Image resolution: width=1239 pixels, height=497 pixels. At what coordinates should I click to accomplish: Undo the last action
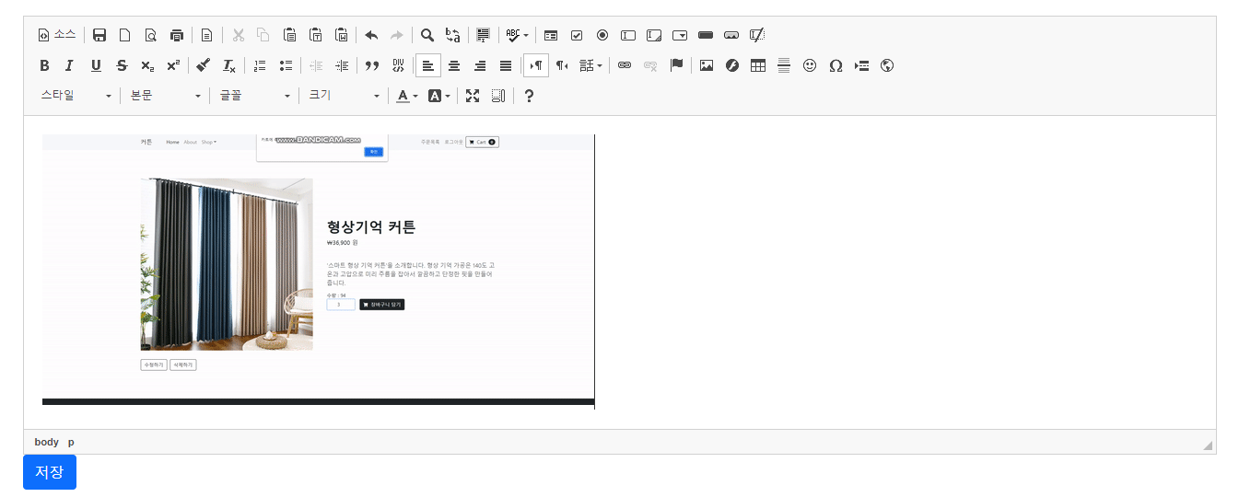(x=371, y=35)
